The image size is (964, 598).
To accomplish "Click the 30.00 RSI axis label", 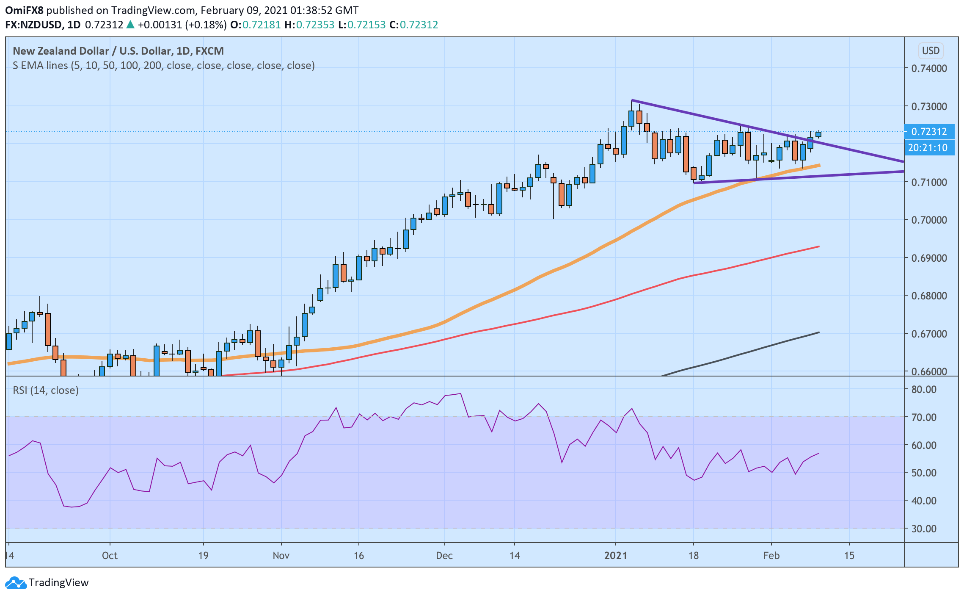I will coord(923,529).
